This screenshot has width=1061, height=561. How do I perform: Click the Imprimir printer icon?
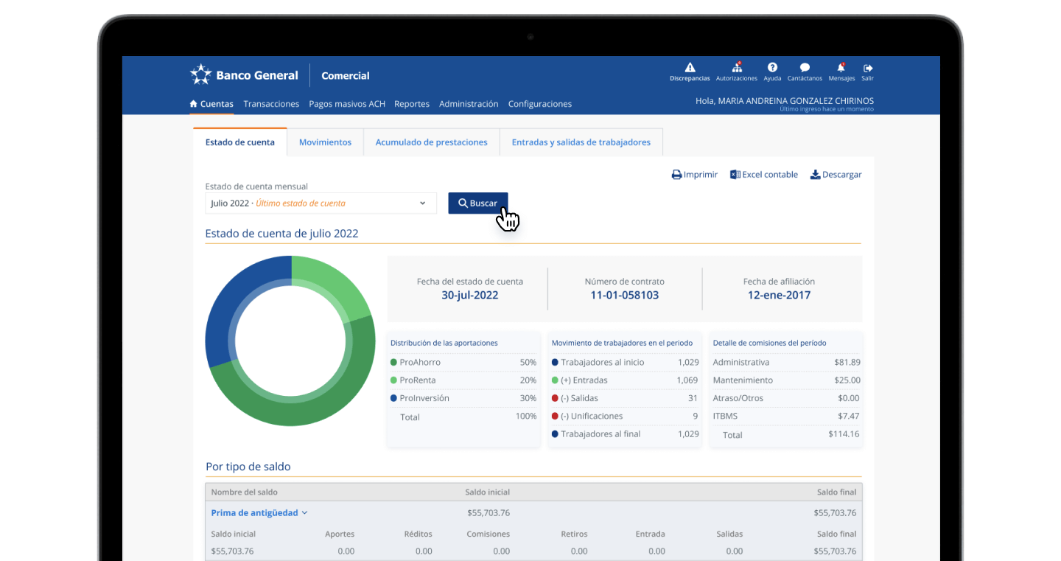676,175
